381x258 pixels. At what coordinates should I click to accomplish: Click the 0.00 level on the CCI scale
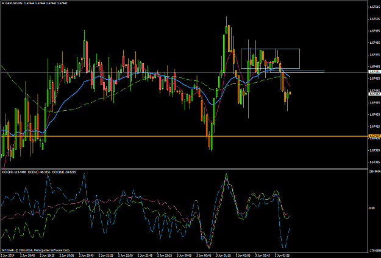(372, 208)
